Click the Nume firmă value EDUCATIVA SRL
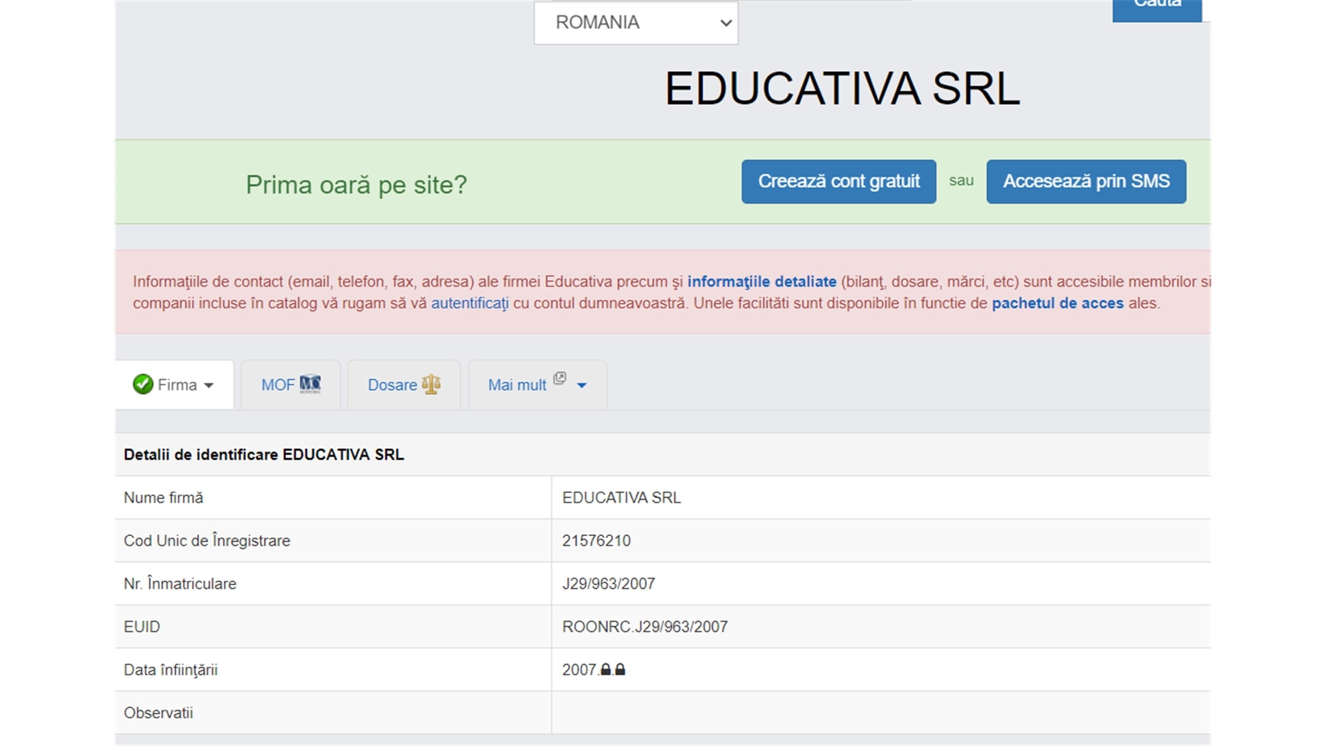 621,497
